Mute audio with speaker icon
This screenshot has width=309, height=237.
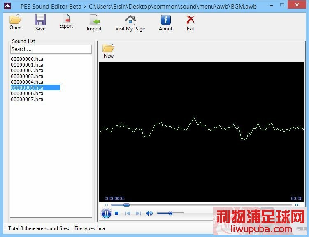[149, 214]
